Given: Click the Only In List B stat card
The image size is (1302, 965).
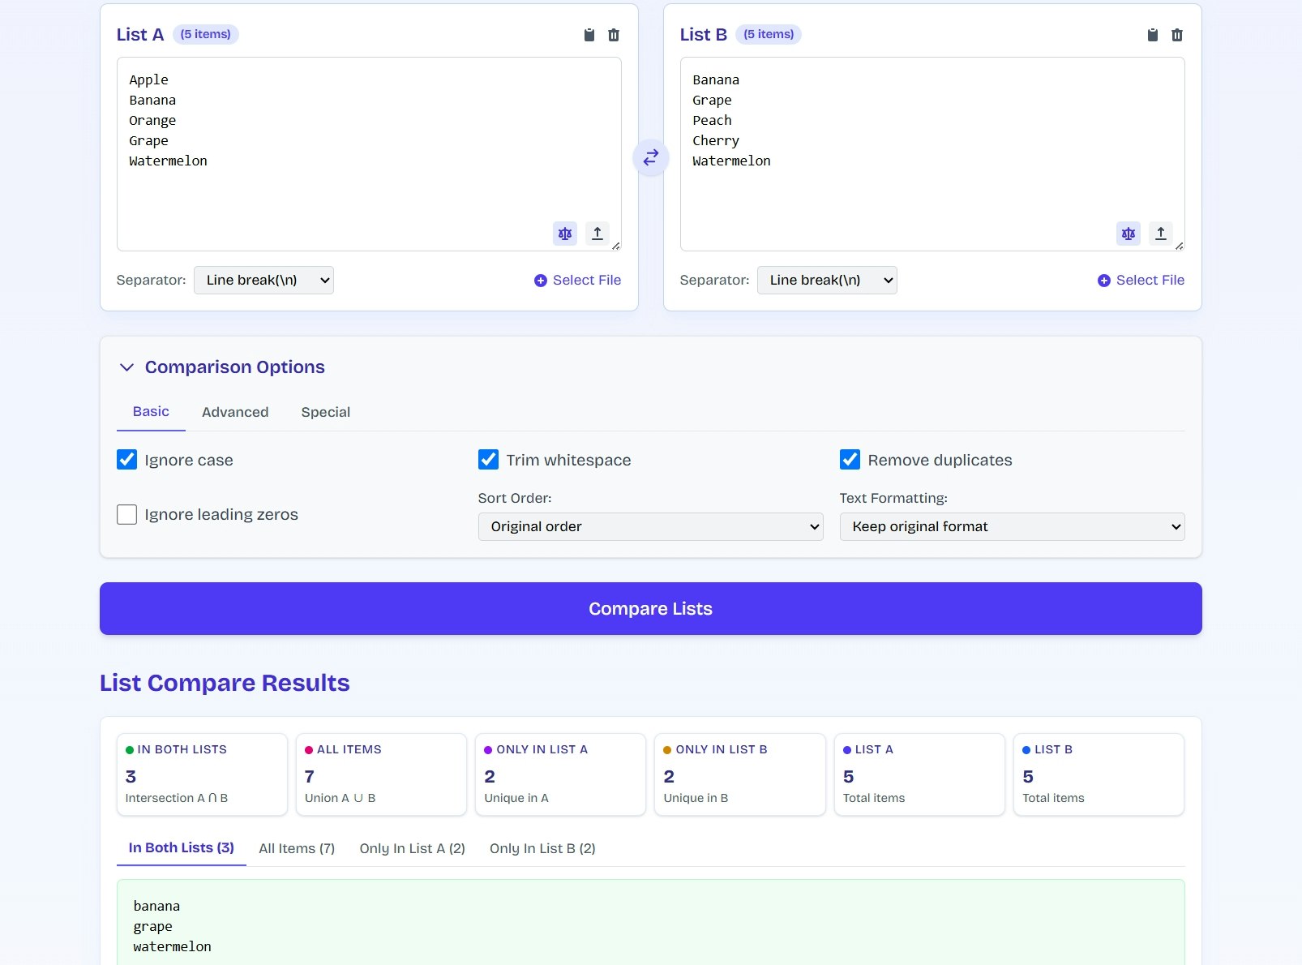Looking at the screenshot, I should click(740, 774).
